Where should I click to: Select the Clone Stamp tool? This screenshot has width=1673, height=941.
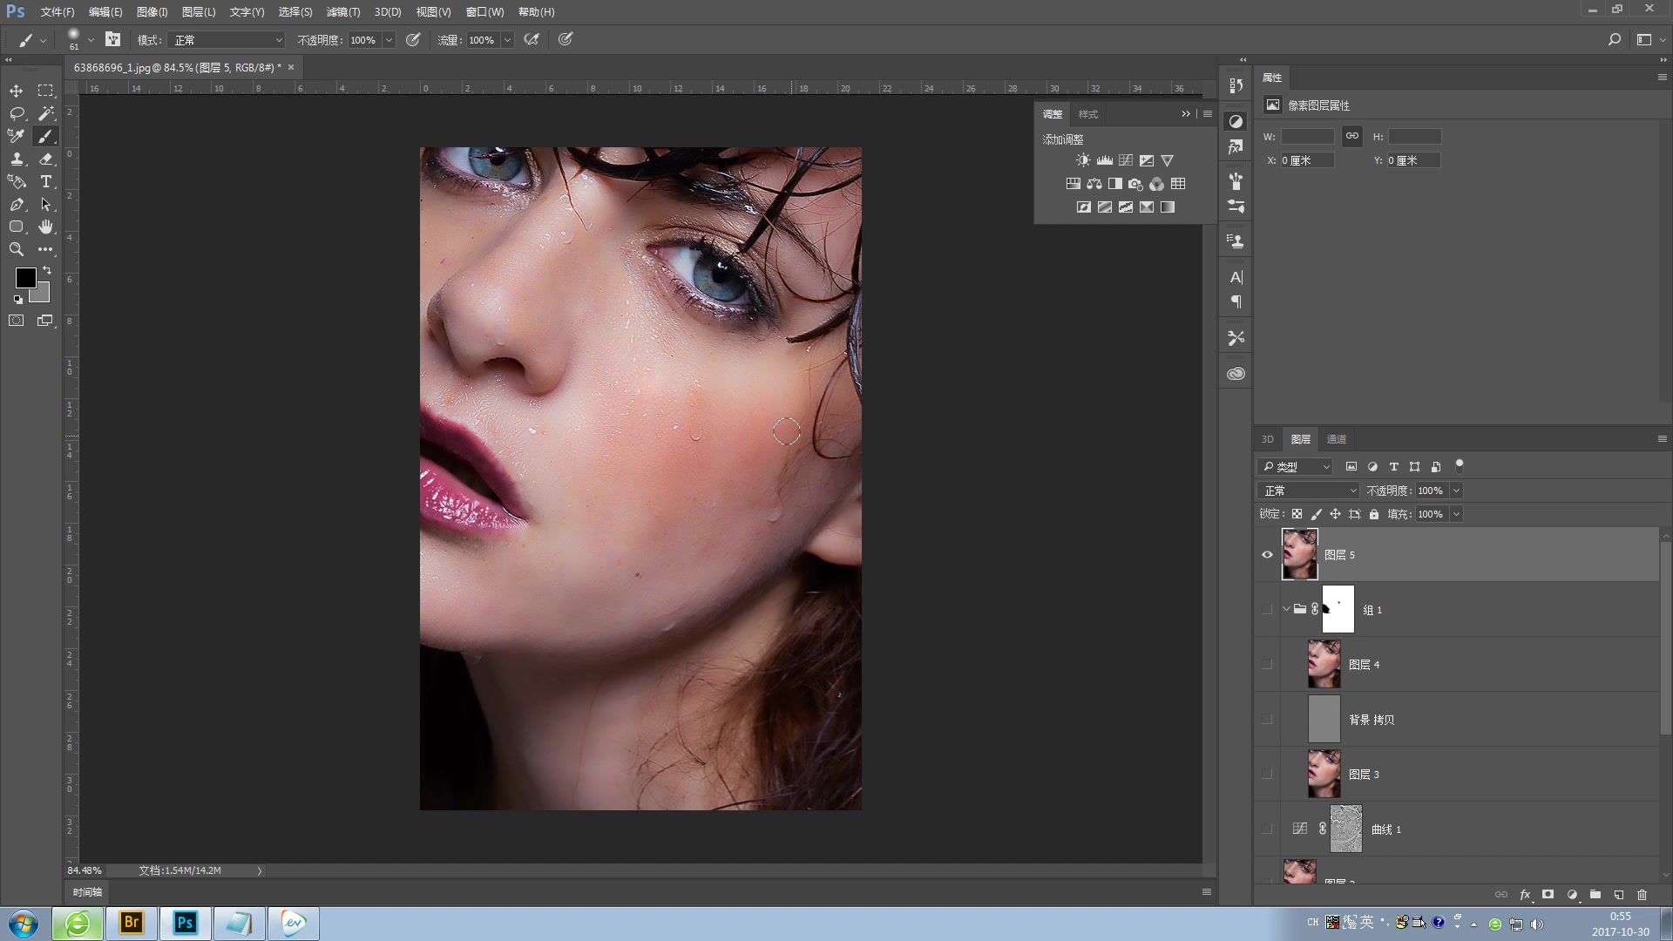(17, 159)
